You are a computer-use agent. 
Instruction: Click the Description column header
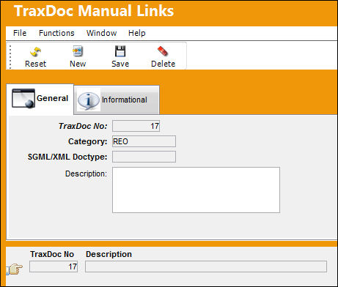(109, 254)
